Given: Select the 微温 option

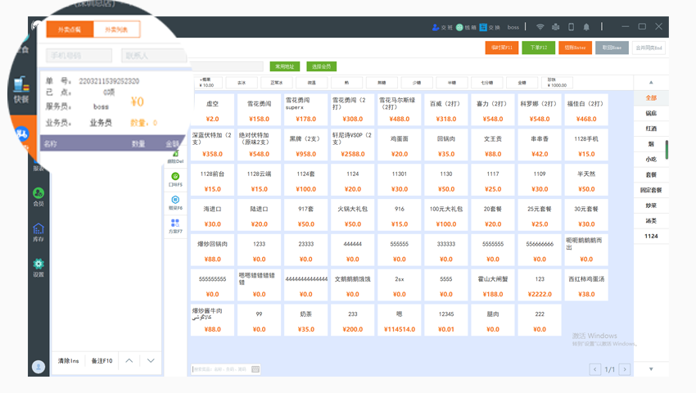Looking at the screenshot, I should (x=312, y=83).
